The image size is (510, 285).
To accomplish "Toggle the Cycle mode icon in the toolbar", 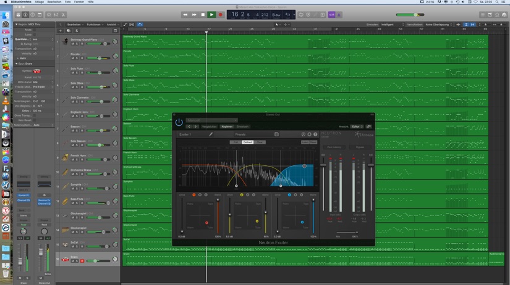I will coord(301,15).
